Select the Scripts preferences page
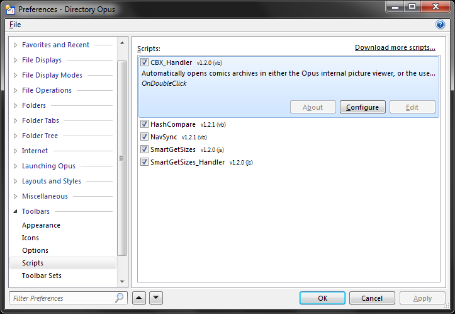 (63, 263)
